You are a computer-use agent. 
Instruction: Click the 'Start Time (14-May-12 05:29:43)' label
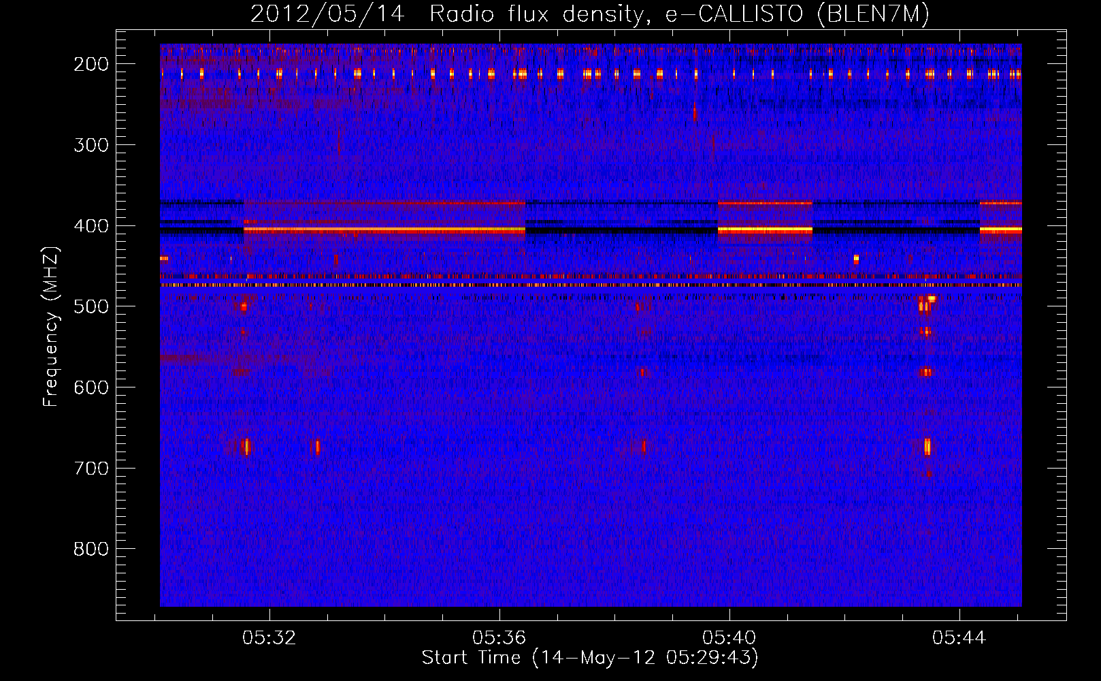(590, 658)
